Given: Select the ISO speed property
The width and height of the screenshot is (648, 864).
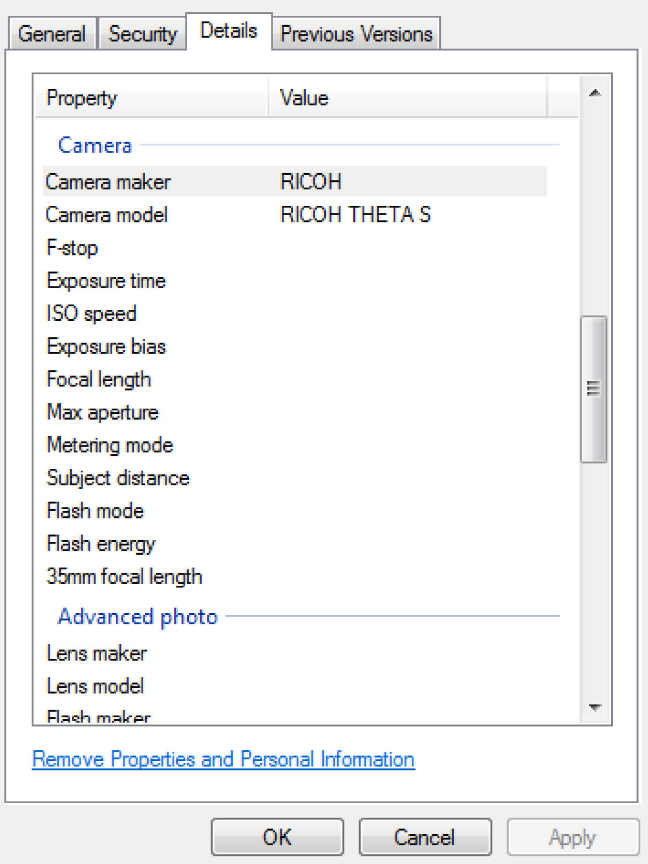Looking at the screenshot, I should point(295,313).
